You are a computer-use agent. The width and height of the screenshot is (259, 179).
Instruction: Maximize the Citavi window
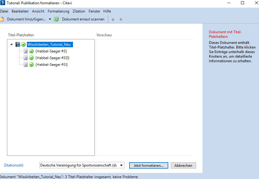(x=243, y=3)
